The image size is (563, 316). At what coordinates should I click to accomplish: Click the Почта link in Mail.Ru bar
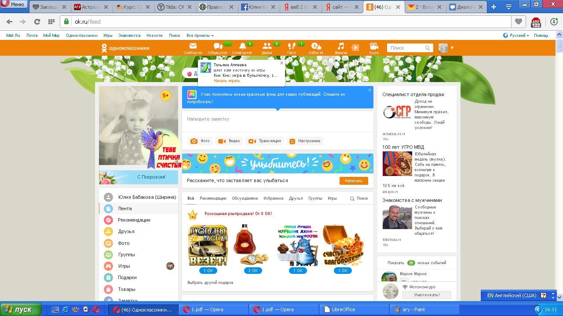(32, 36)
